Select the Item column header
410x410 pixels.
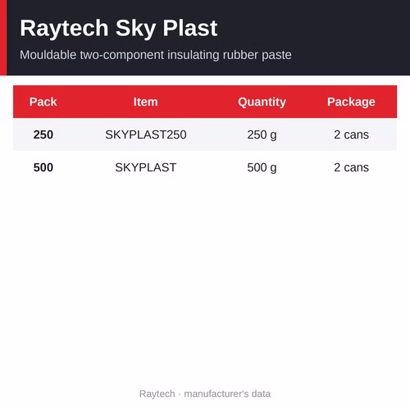146,102
